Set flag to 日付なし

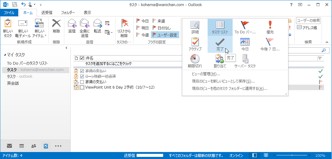click(162, 28)
